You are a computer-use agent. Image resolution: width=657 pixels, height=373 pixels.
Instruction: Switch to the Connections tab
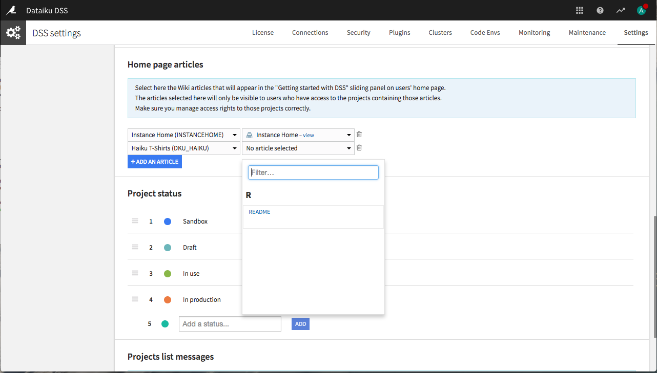[x=310, y=32]
